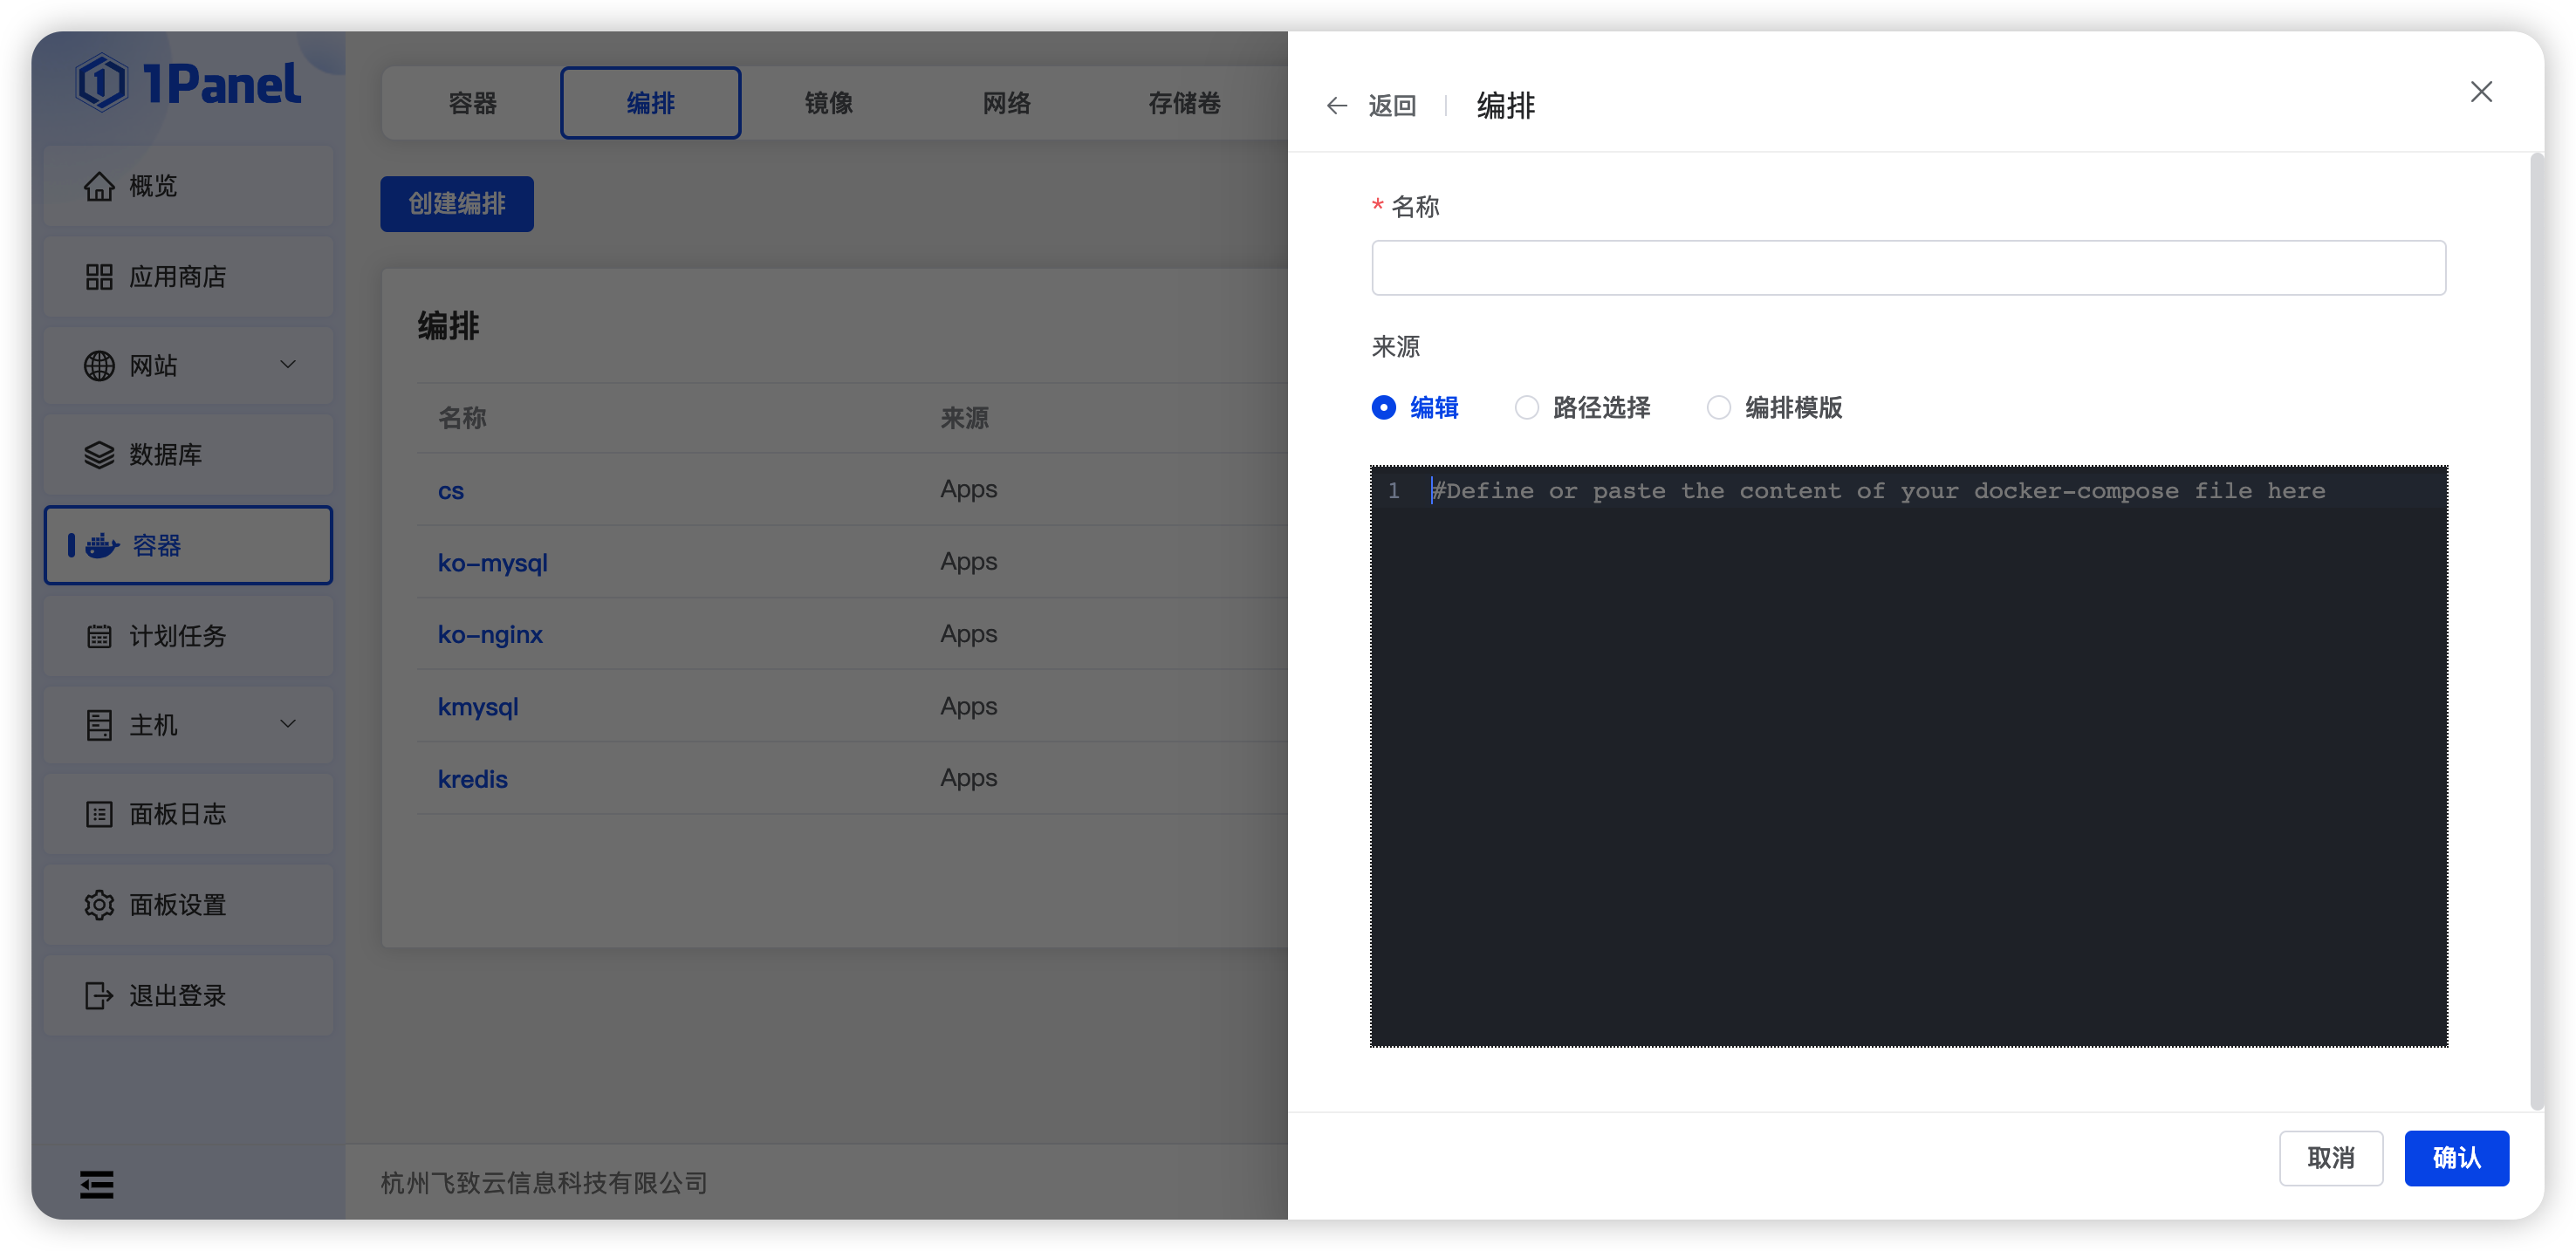
Task: Collapse the sidebar via bottom-left icon
Action: [96, 1184]
